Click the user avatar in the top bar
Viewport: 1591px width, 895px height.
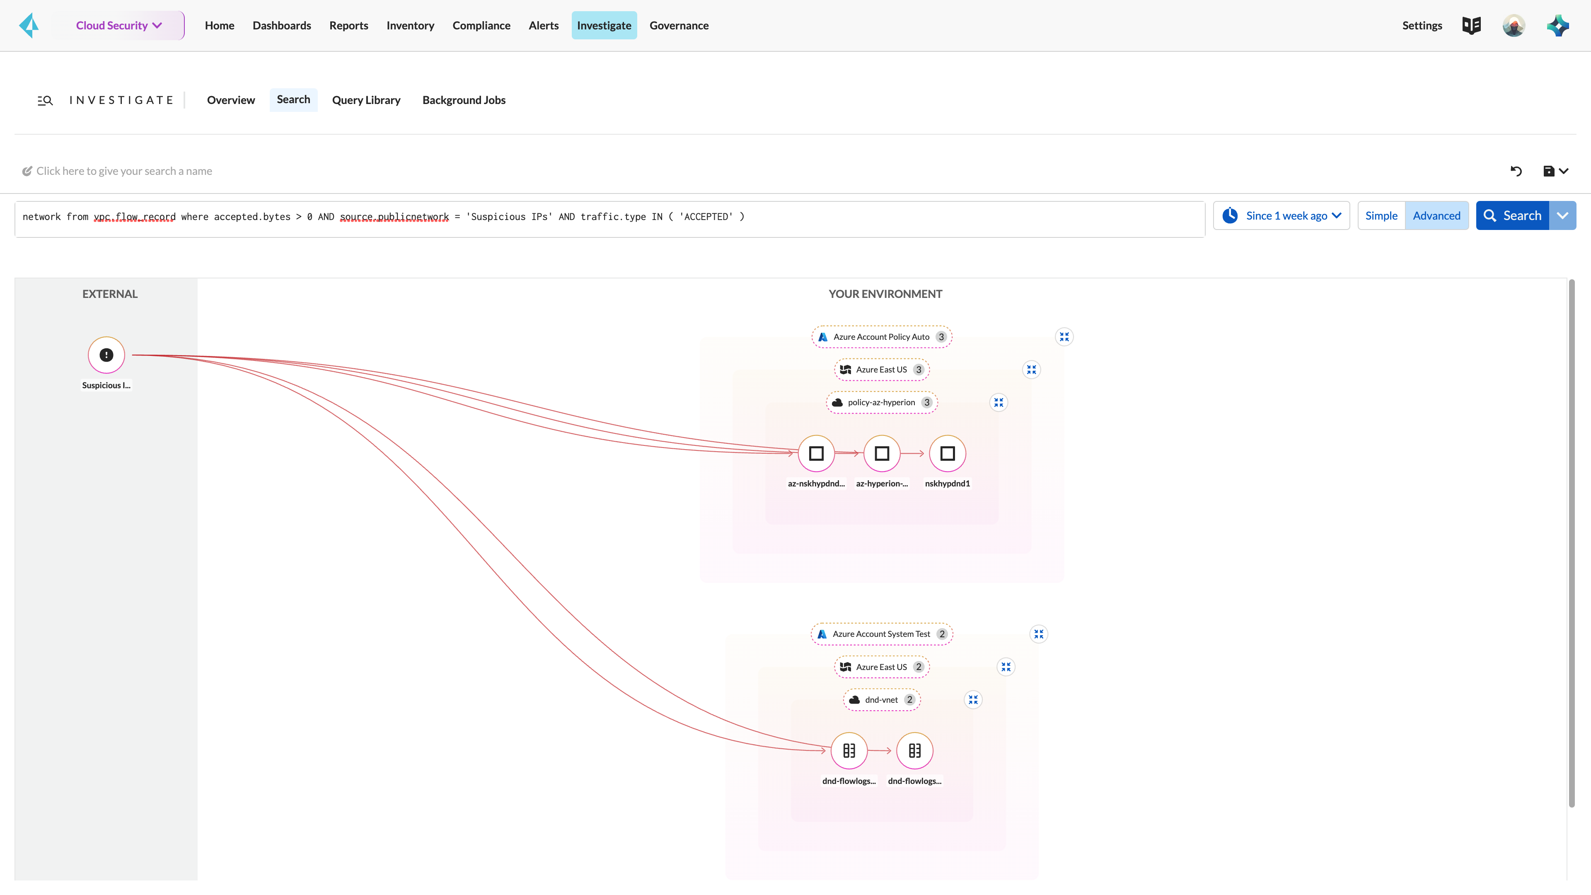pyautogui.click(x=1514, y=25)
